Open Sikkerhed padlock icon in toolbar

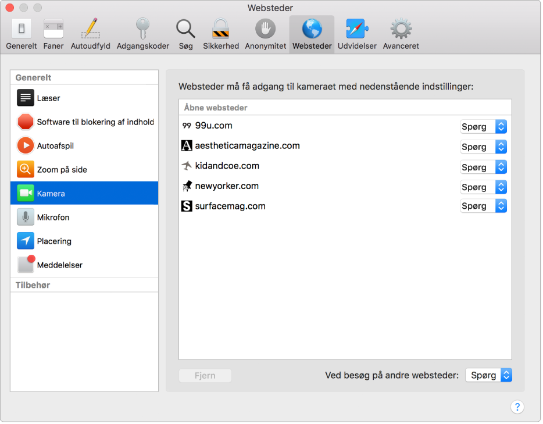[x=220, y=28]
